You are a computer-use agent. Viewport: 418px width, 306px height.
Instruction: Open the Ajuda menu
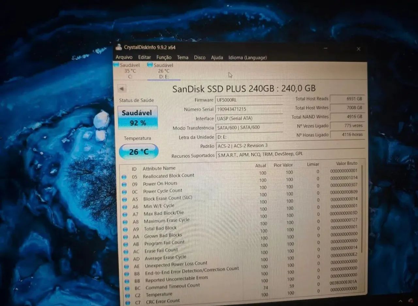217,57
